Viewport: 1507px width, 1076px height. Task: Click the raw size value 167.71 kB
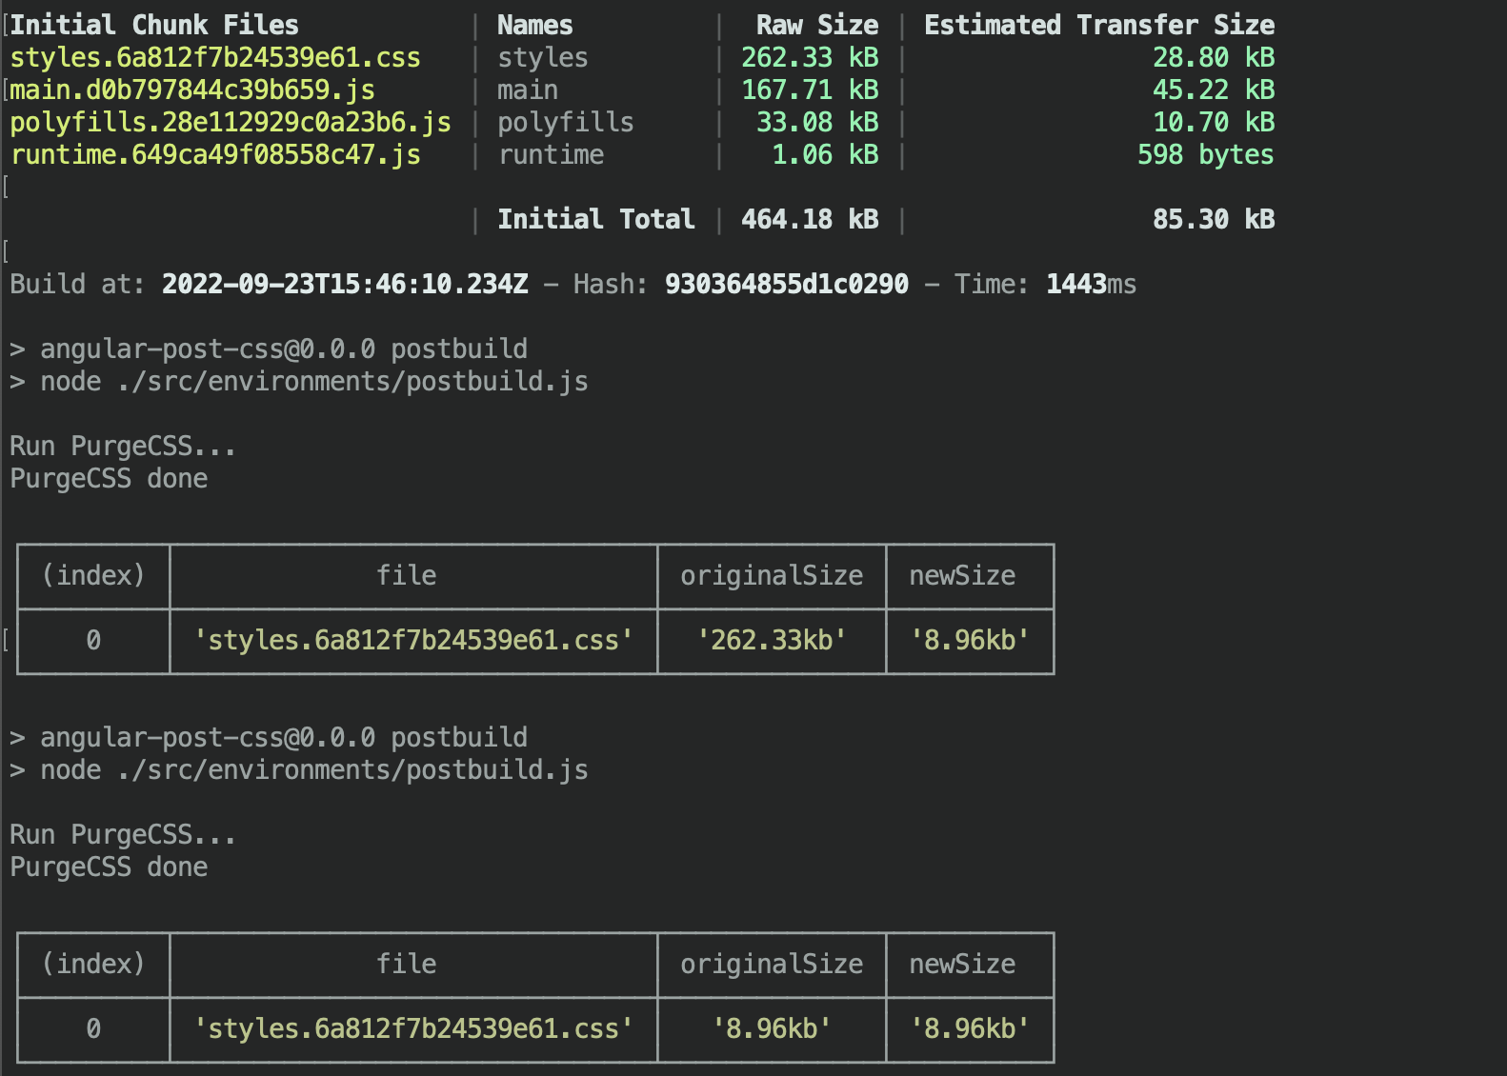point(810,90)
